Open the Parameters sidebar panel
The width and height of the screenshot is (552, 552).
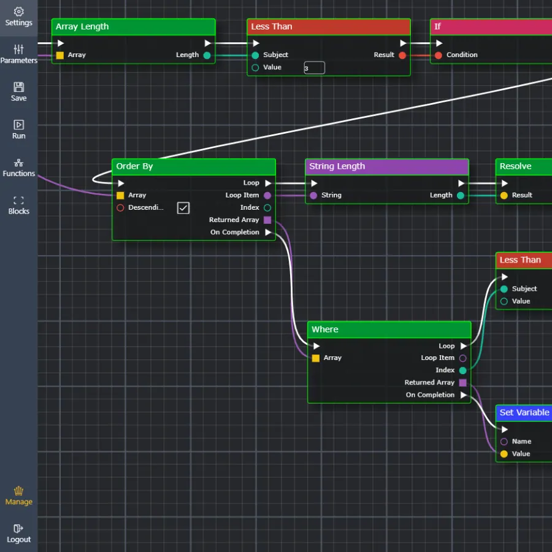click(18, 55)
